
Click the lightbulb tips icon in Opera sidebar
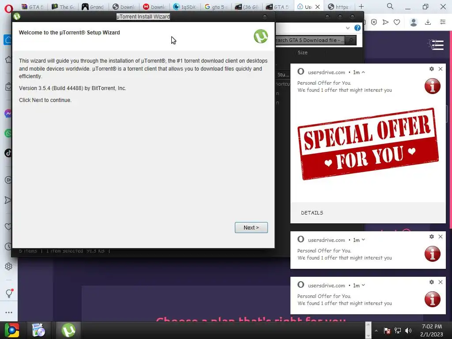point(9,293)
